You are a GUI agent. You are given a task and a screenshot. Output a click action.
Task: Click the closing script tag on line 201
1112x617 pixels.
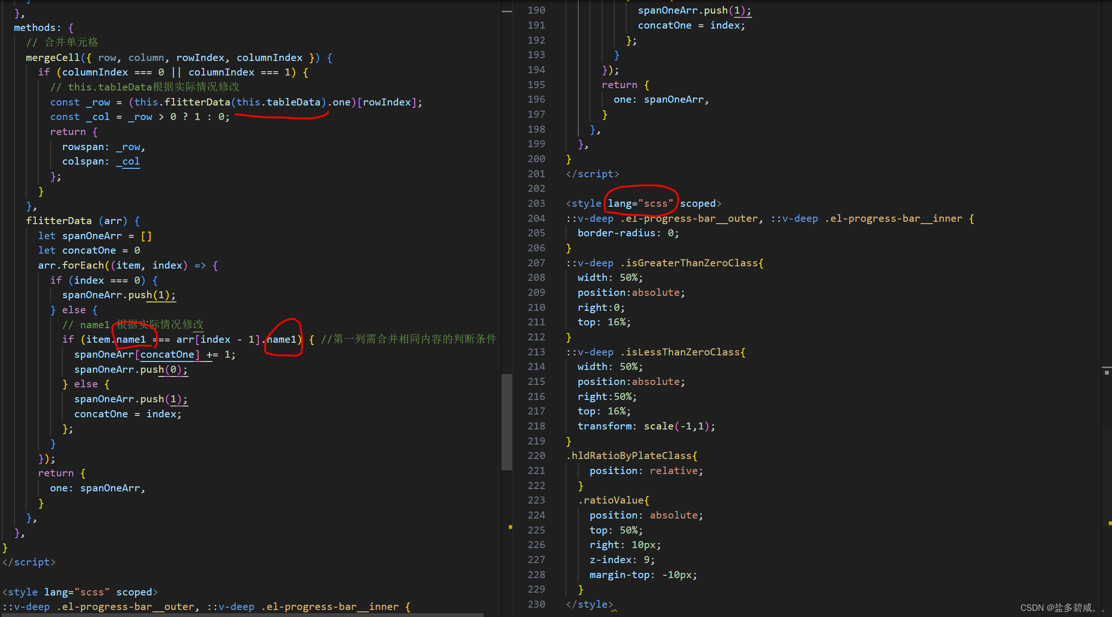click(x=592, y=174)
